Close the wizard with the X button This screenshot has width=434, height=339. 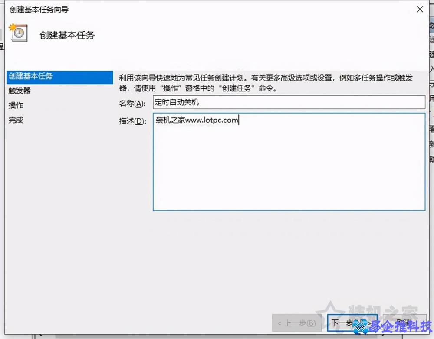pyautogui.click(x=419, y=9)
